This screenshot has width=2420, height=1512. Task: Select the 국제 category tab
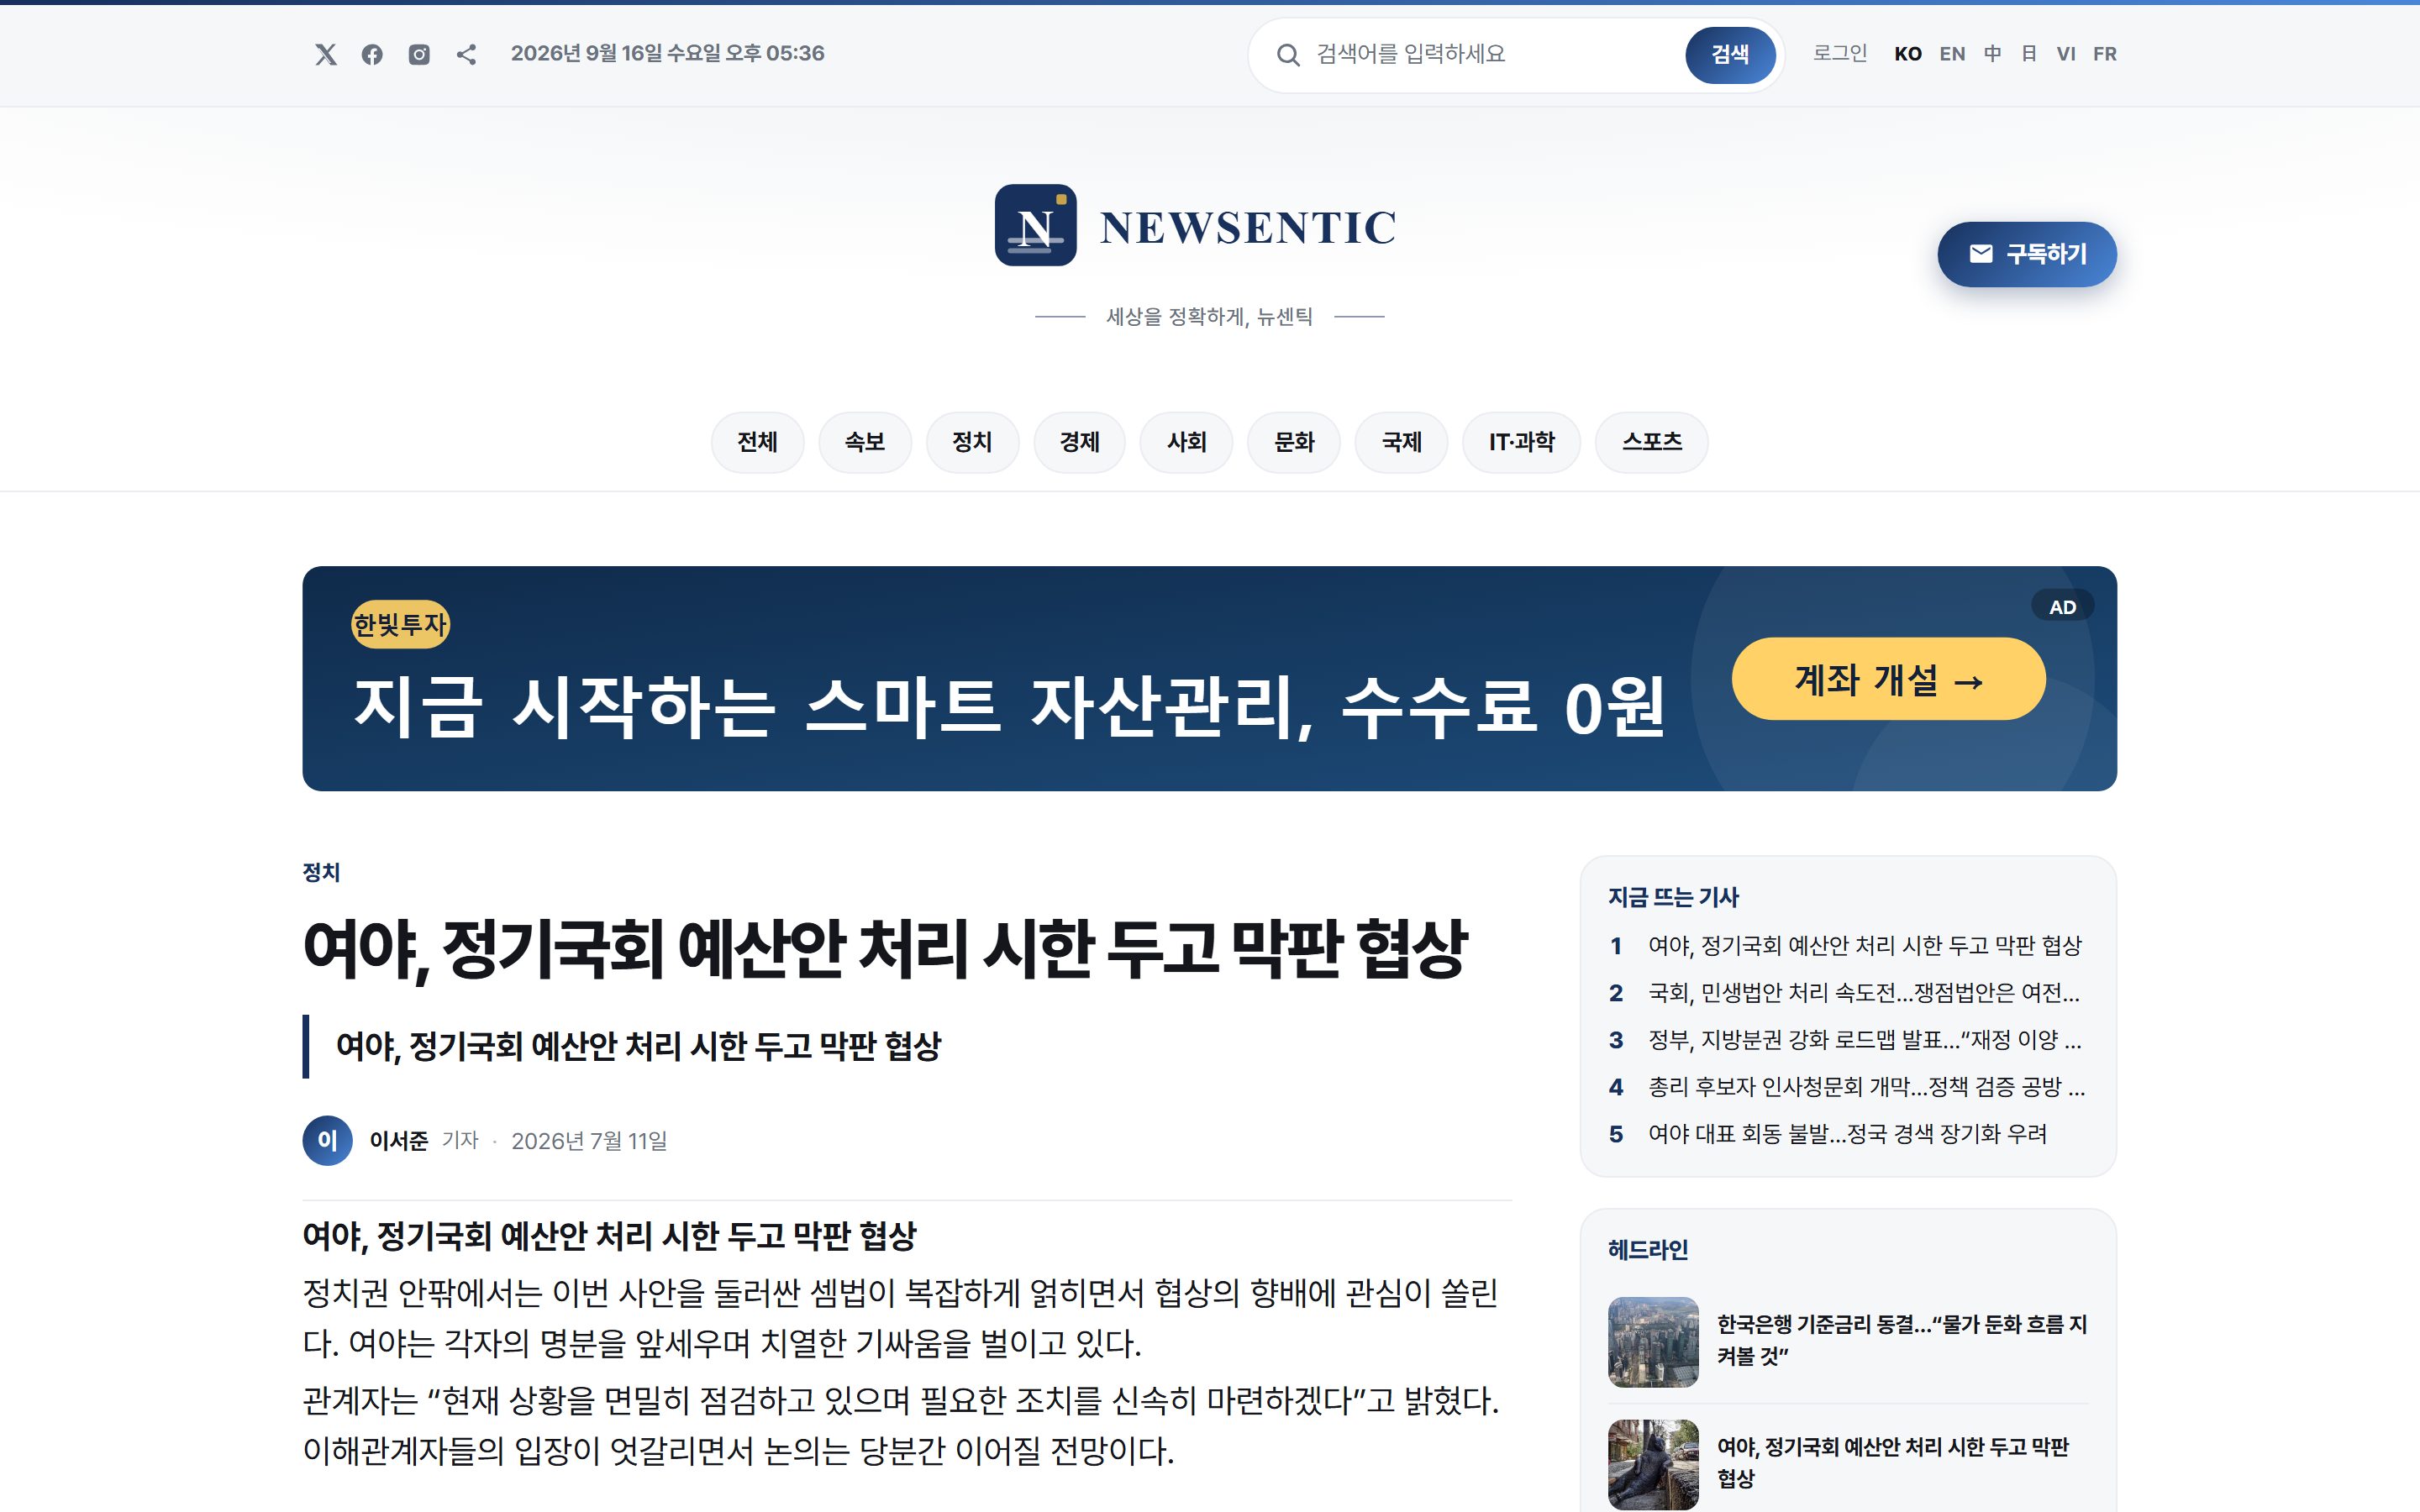pyautogui.click(x=1401, y=442)
